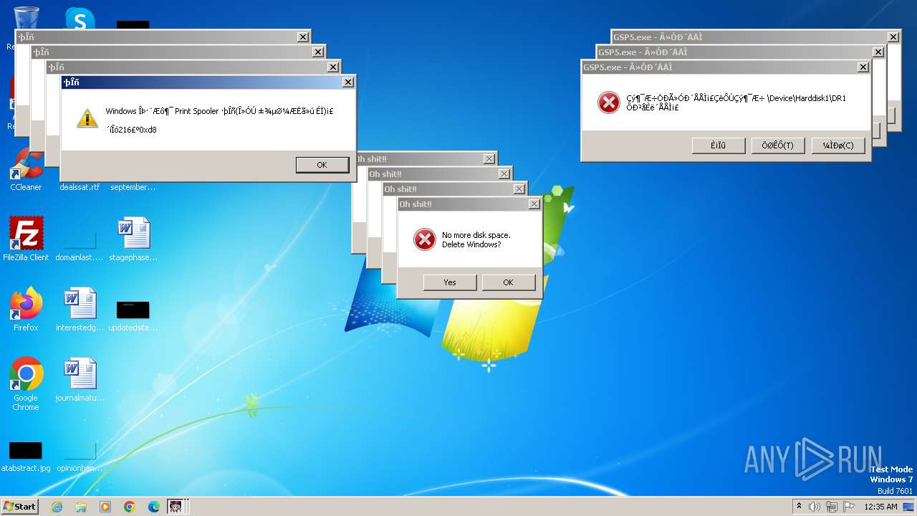Click the (C) continue button in GSP5.exe
917x516 pixels.
point(838,145)
